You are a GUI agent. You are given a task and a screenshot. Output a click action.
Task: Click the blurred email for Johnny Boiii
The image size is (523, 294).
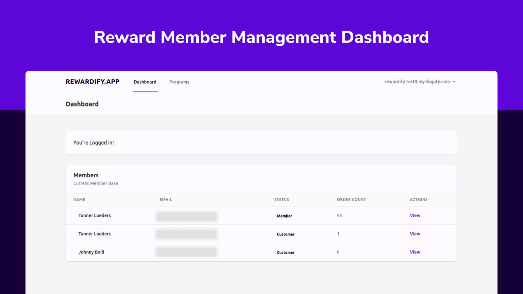[x=186, y=252]
